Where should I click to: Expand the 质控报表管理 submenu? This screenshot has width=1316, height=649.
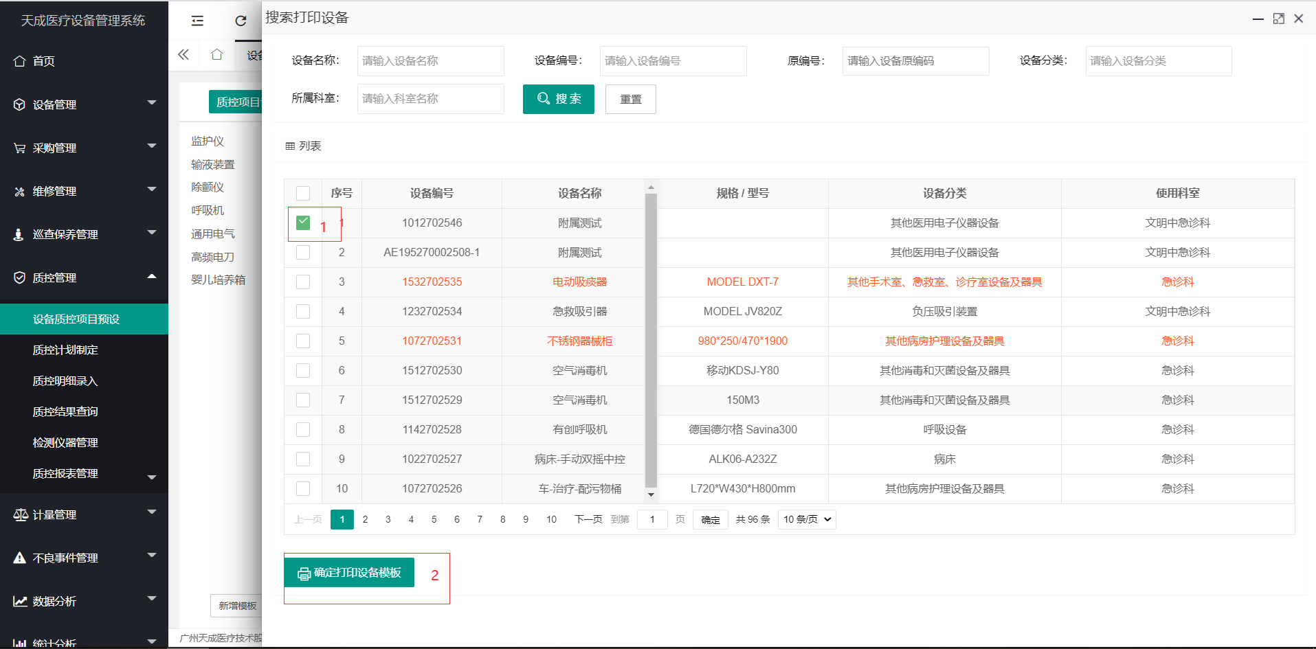click(152, 477)
